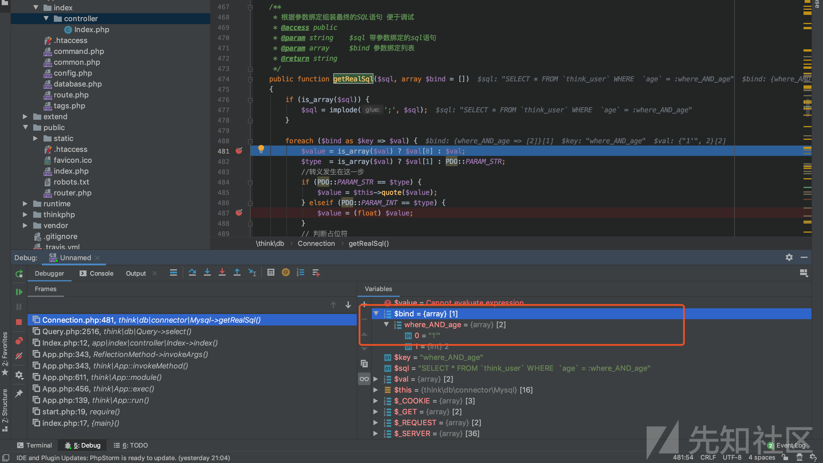The width and height of the screenshot is (823, 463).
Task: Expand the $_SERVER array variable
Action: [x=376, y=433]
